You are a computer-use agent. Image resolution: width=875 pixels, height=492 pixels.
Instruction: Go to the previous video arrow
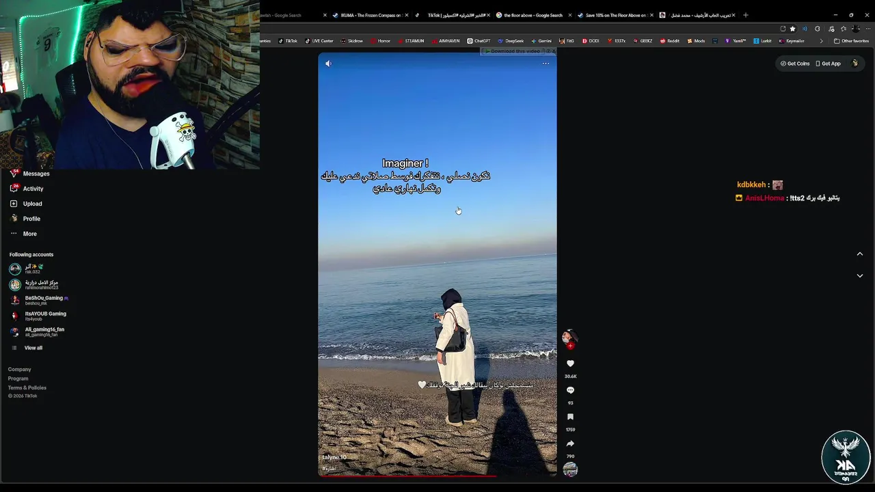(x=859, y=254)
